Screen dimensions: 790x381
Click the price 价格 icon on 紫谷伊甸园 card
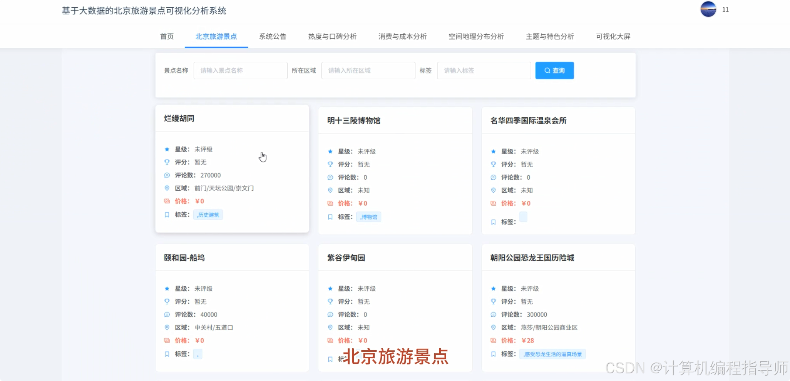(x=330, y=340)
